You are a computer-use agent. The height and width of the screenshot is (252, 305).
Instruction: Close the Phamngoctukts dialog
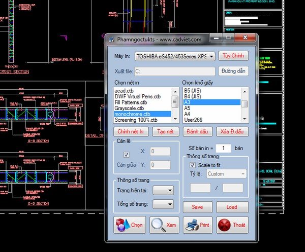pyautogui.click(x=246, y=38)
